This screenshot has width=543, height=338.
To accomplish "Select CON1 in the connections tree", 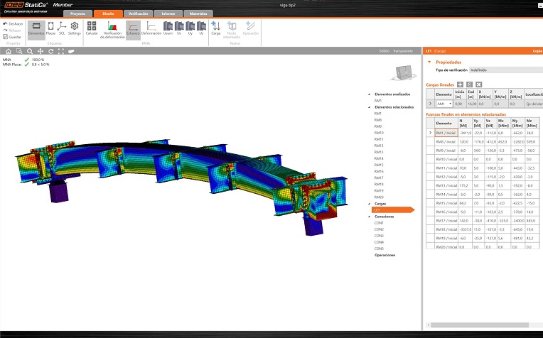I will [379, 222].
